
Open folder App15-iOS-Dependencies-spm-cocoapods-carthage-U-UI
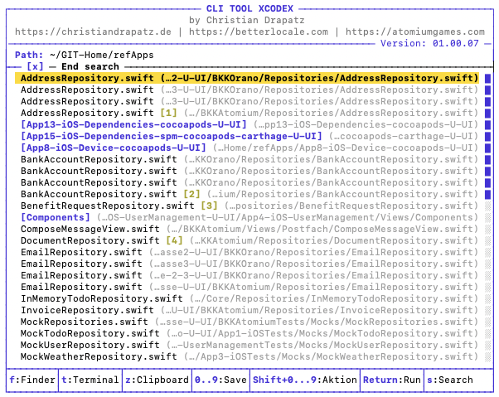[249, 136]
